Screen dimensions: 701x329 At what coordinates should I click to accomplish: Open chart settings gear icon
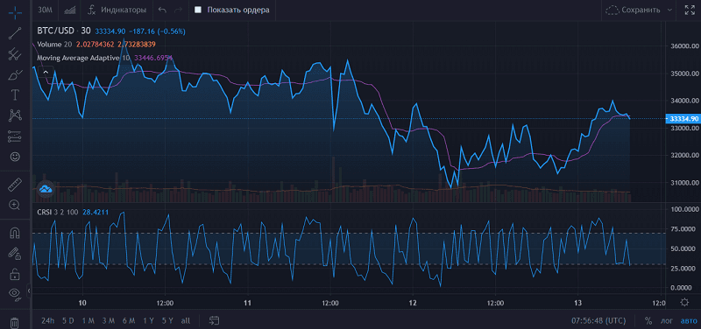pyautogui.click(x=684, y=302)
